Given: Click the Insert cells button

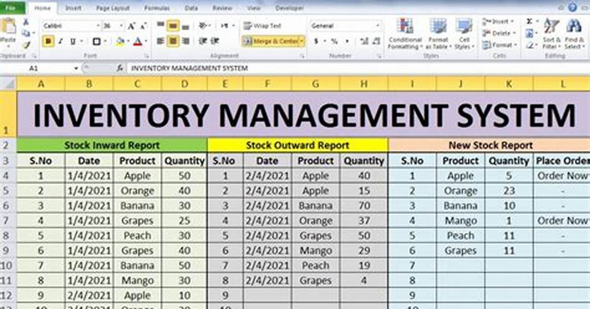Looking at the screenshot, I should tap(499, 22).
